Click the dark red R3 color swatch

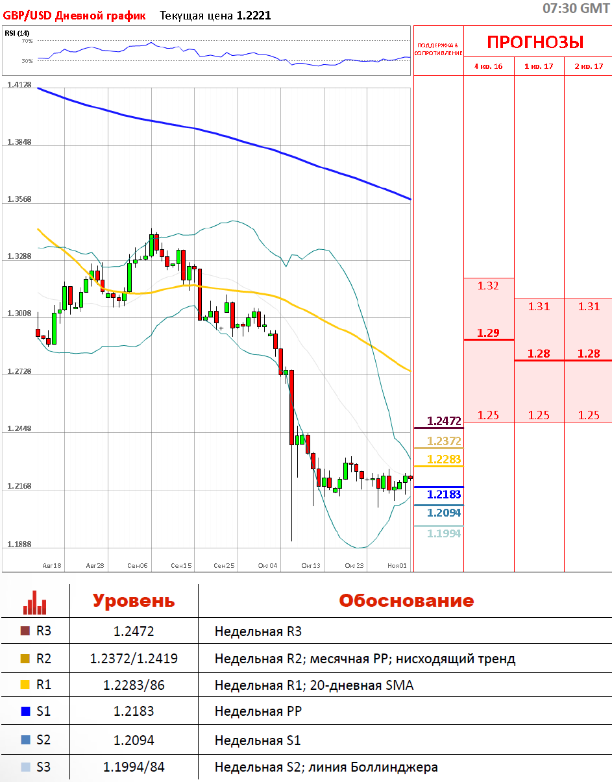[x=25, y=631]
